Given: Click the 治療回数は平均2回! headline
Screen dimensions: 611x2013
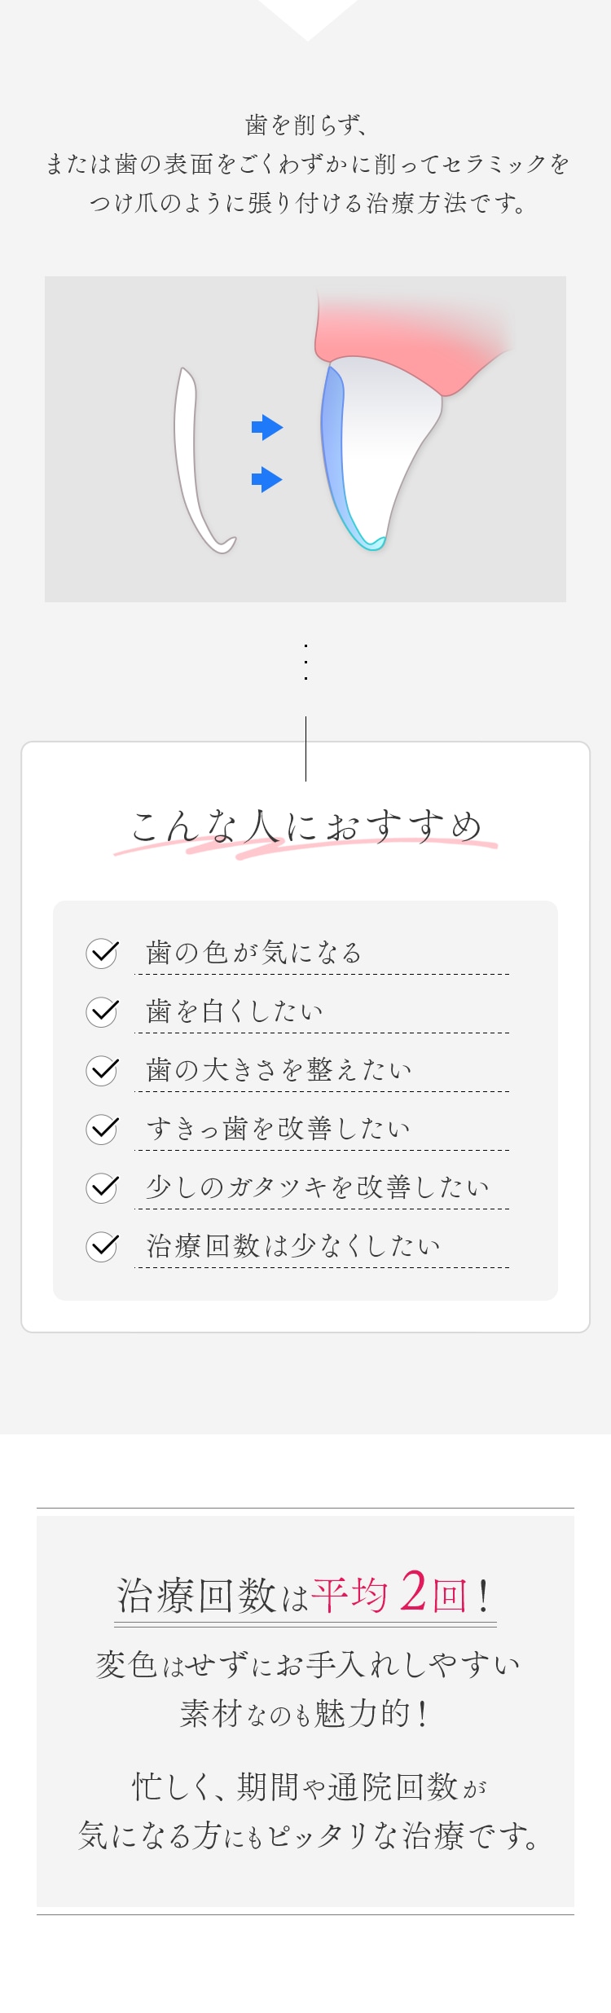Looking at the screenshot, I should (305, 1593).
